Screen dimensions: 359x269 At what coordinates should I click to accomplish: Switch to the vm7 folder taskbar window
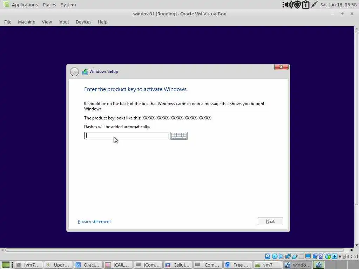tap(267, 265)
